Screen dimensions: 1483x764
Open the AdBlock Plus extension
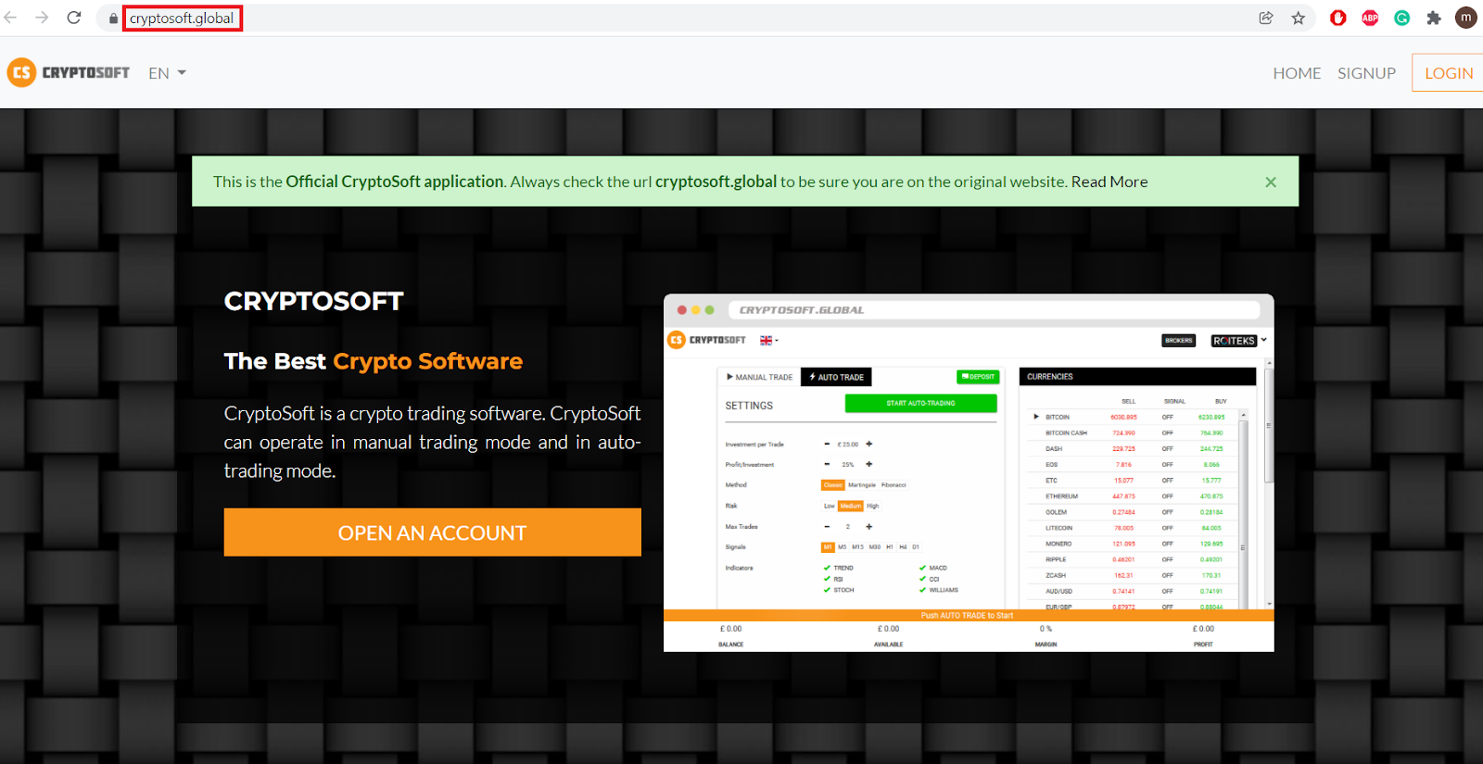(x=1370, y=18)
